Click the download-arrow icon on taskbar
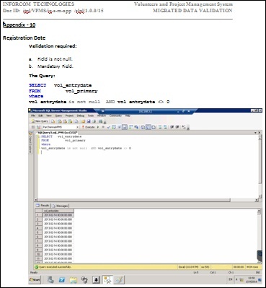266x288 pixels. 96,279
